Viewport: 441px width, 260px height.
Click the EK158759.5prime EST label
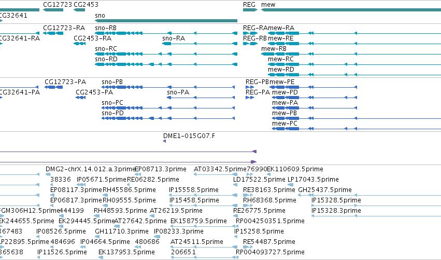(198, 222)
